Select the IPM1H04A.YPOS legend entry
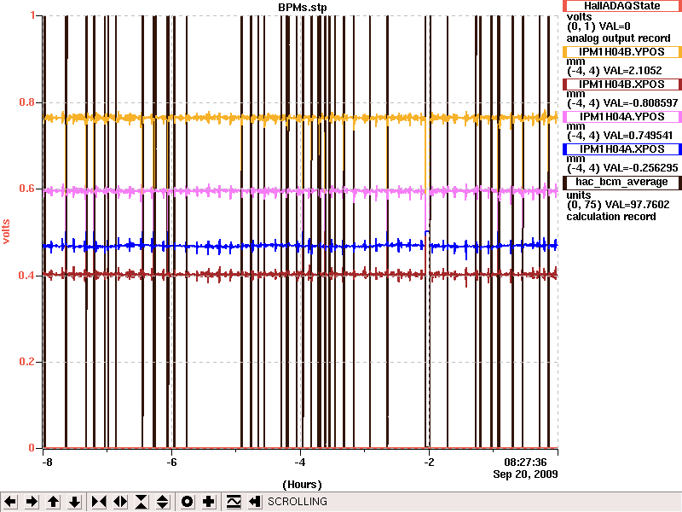This screenshot has height=512, width=682. click(x=622, y=117)
